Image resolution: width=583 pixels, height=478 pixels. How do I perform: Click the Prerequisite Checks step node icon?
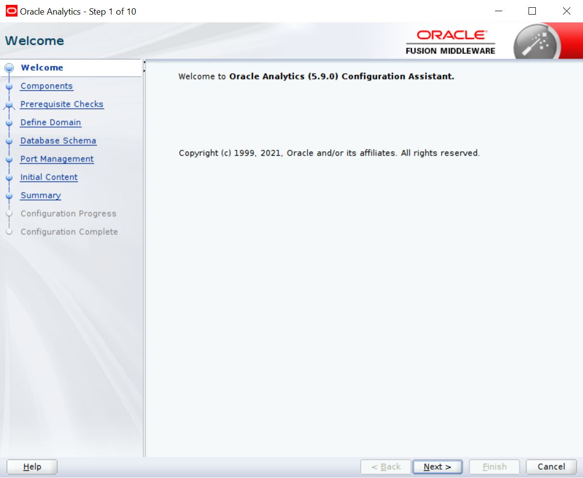(x=9, y=105)
